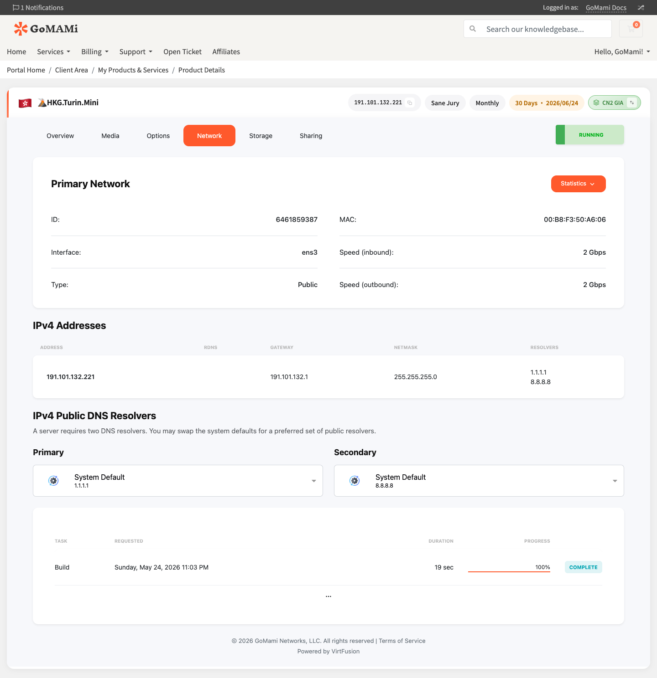Screen dimensions: 657x678
Task: Click the Client Area breadcrumb
Action: pos(72,70)
